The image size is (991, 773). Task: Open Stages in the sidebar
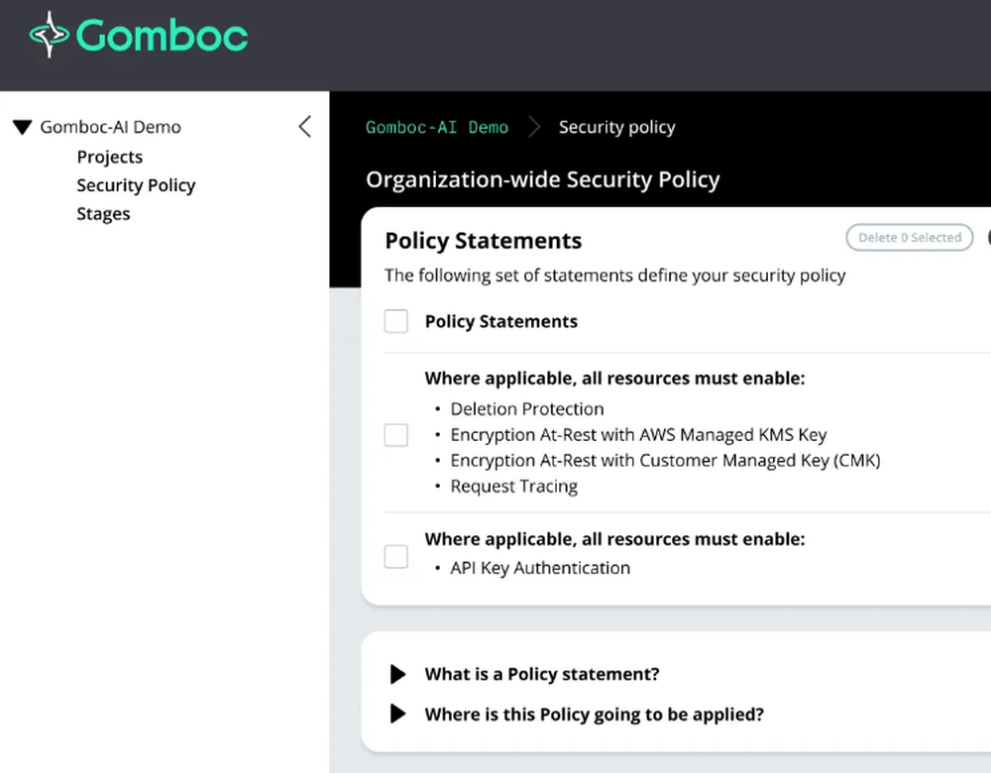(103, 214)
